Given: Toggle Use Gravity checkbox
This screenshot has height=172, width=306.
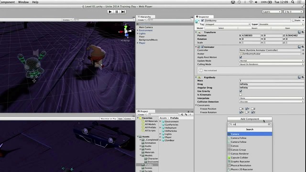Looking at the screenshot, I should point(240,91).
